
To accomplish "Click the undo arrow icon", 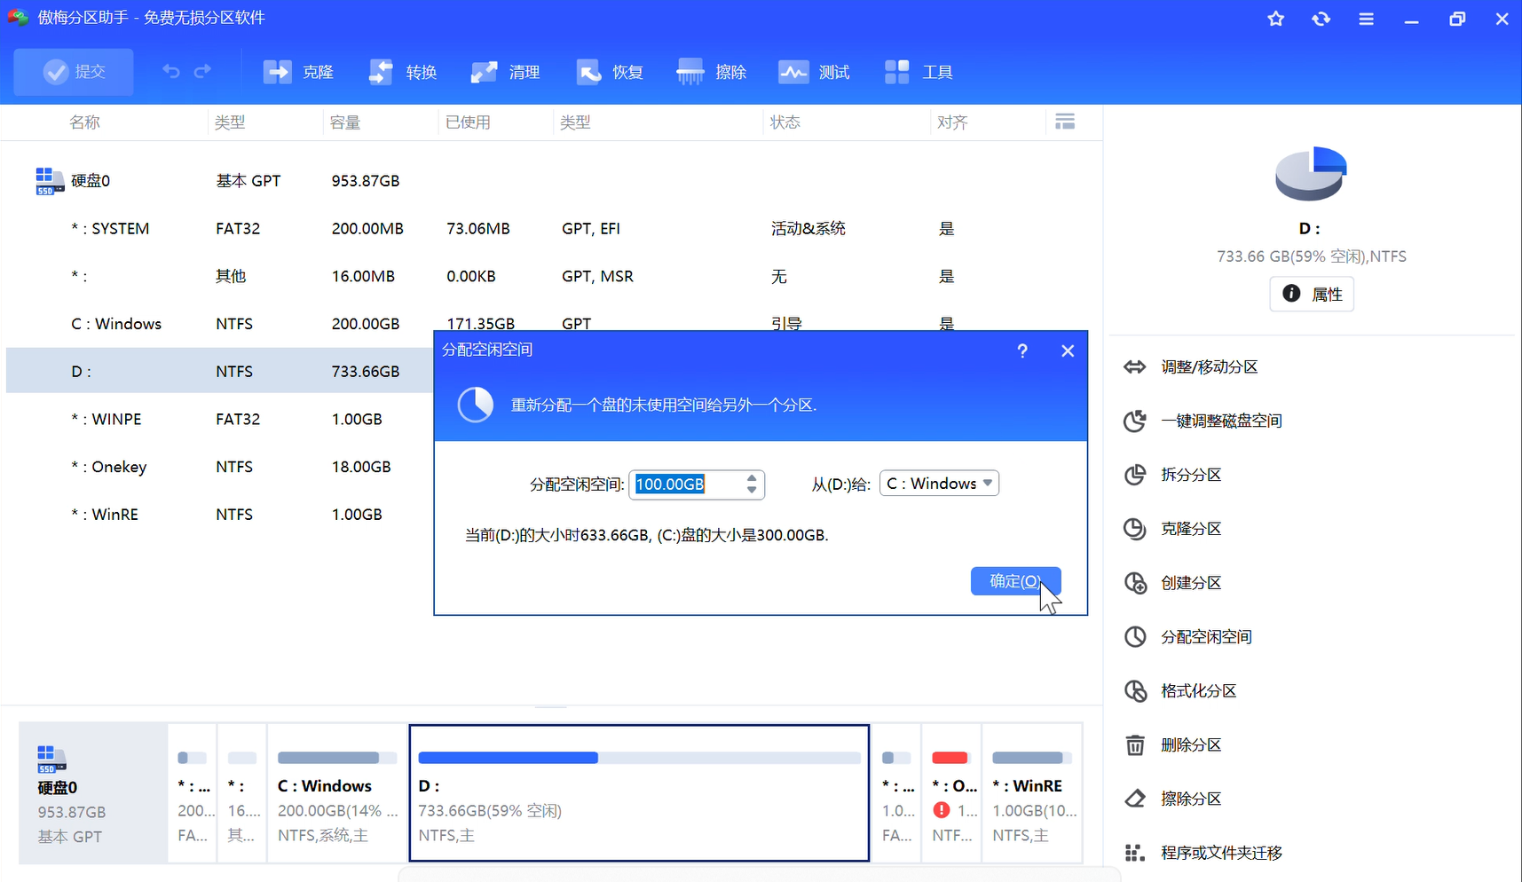I will 171,71.
